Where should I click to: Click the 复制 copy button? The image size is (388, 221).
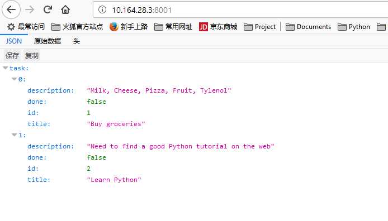[x=32, y=56]
